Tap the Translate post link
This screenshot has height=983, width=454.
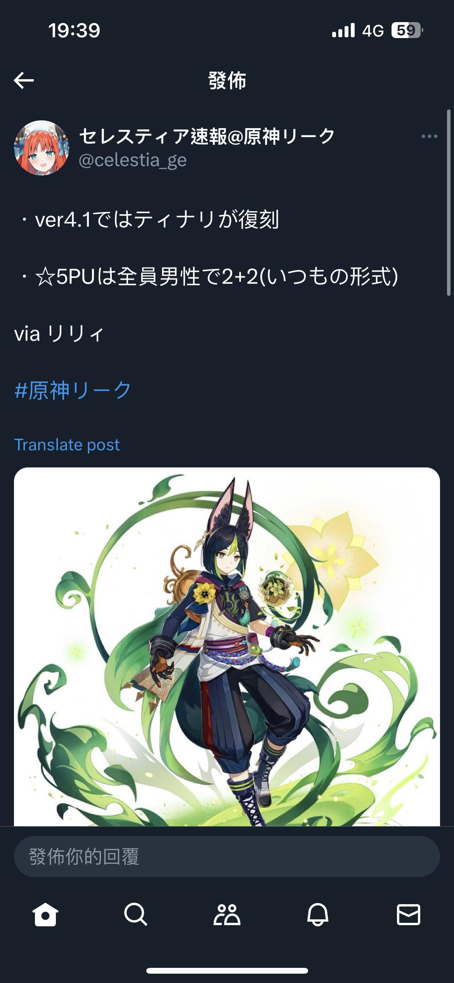pyautogui.click(x=67, y=445)
